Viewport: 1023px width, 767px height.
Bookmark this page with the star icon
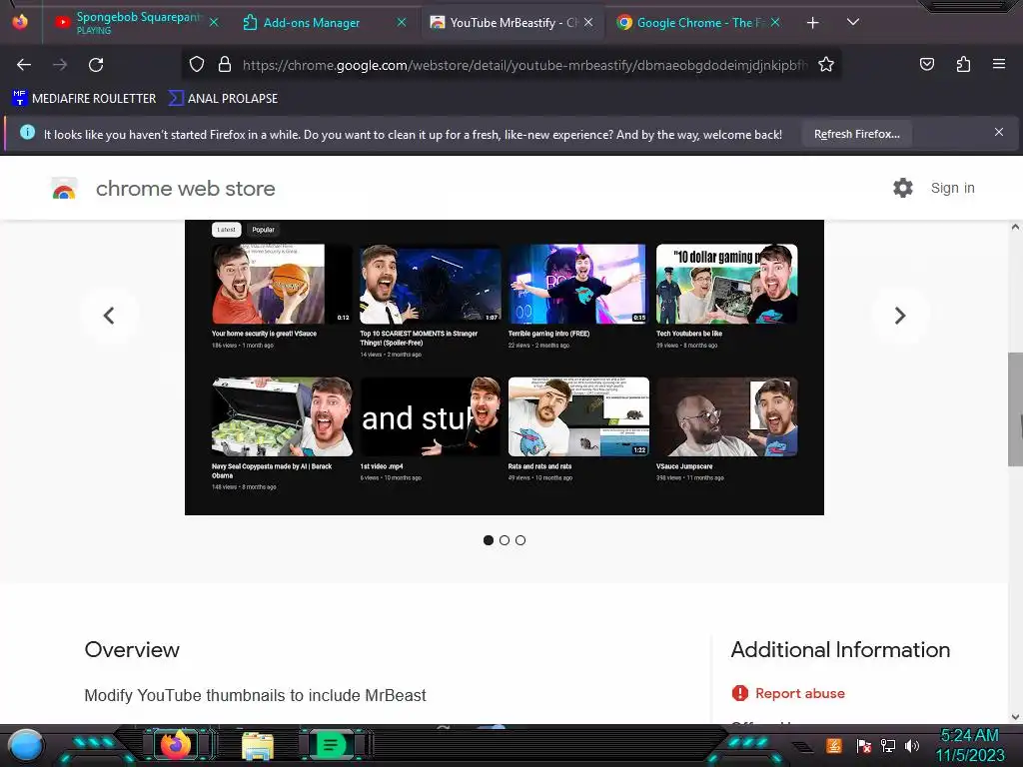tap(826, 65)
